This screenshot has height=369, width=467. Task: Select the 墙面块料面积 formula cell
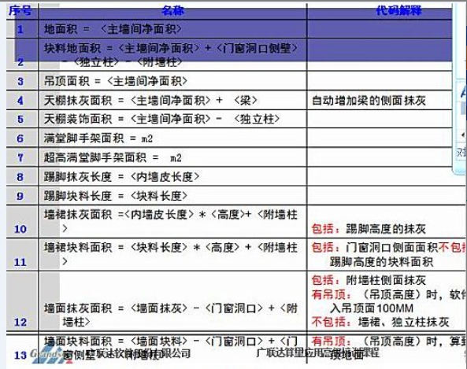[x=172, y=349]
